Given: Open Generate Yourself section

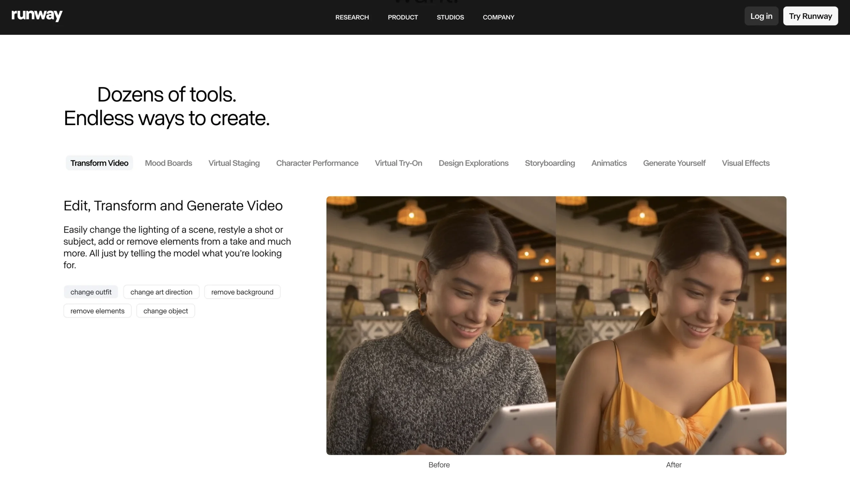Looking at the screenshot, I should (x=674, y=163).
